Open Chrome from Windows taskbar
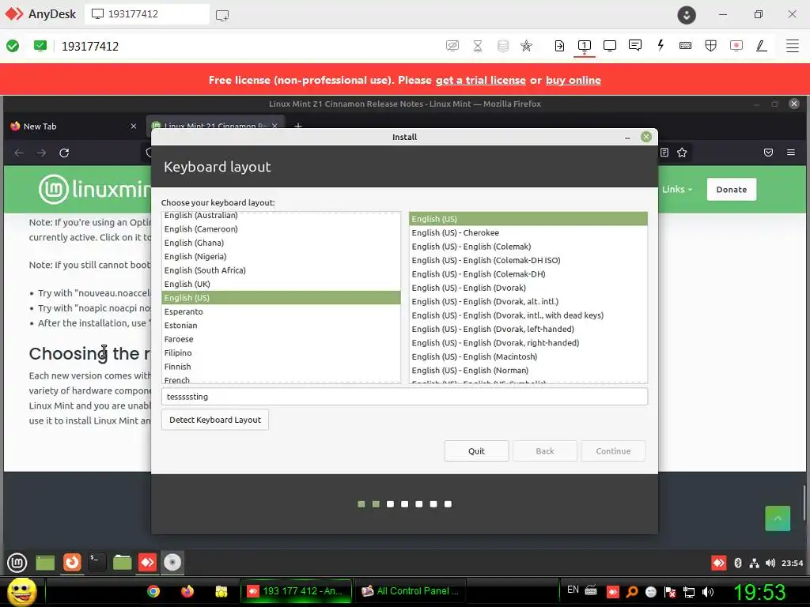Screen dimensions: 810x607 tap(153, 591)
